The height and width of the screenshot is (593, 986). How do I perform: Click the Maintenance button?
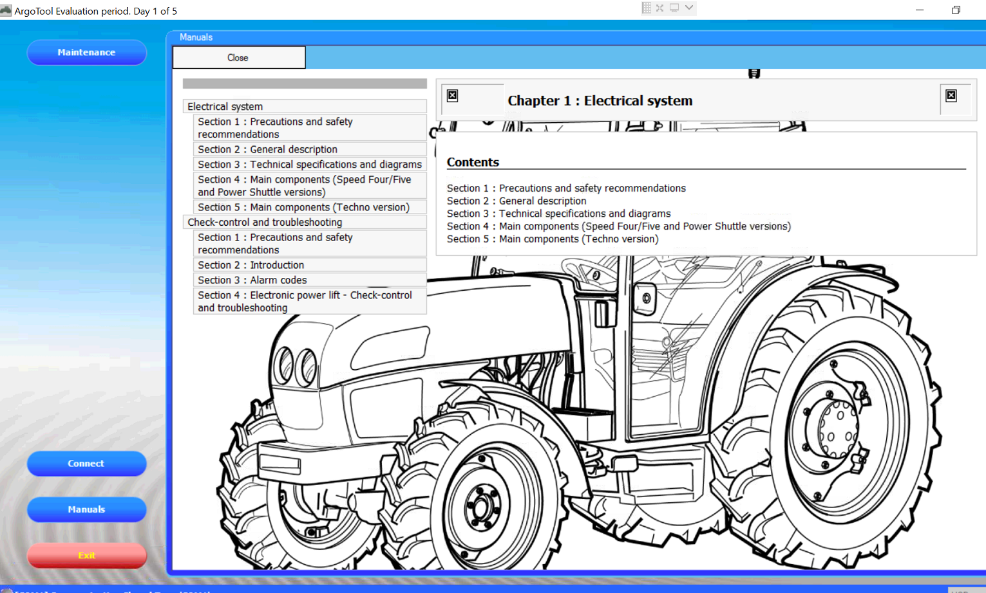click(x=86, y=52)
